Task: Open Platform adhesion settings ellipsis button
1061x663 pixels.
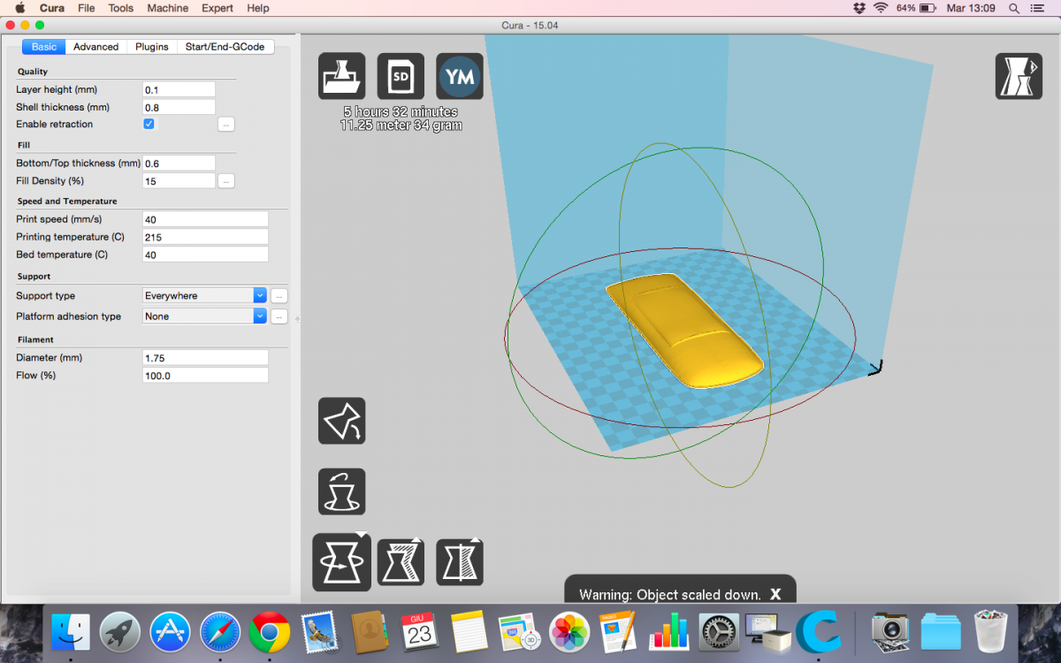Action: pyautogui.click(x=279, y=316)
